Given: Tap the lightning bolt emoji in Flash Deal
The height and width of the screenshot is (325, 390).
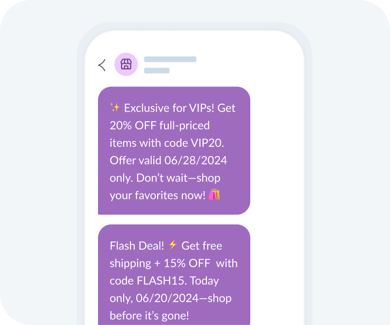Looking at the screenshot, I should [173, 245].
